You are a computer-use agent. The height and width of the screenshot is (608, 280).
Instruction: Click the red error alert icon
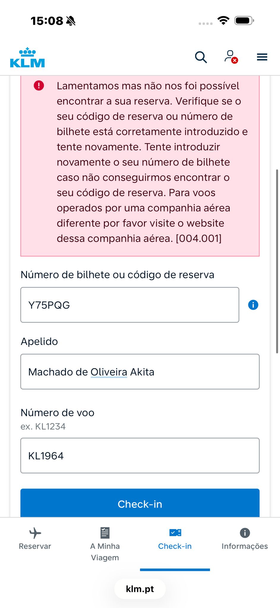pos(39,85)
